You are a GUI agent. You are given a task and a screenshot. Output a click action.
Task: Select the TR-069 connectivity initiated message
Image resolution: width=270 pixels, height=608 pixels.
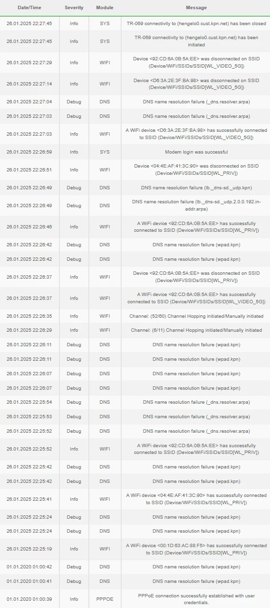[196, 41]
